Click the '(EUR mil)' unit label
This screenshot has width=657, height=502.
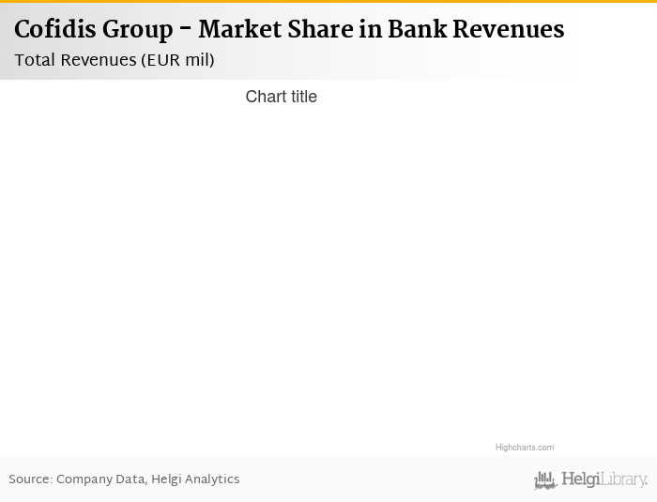178,60
